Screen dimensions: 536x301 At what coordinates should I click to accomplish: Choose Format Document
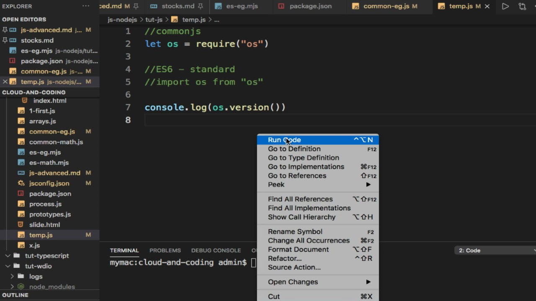(318, 250)
